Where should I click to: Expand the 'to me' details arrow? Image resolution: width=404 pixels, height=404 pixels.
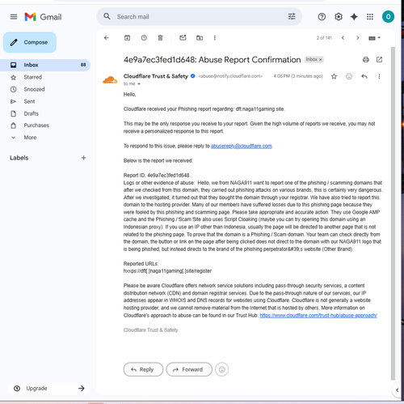pyautogui.click(x=139, y=84)
